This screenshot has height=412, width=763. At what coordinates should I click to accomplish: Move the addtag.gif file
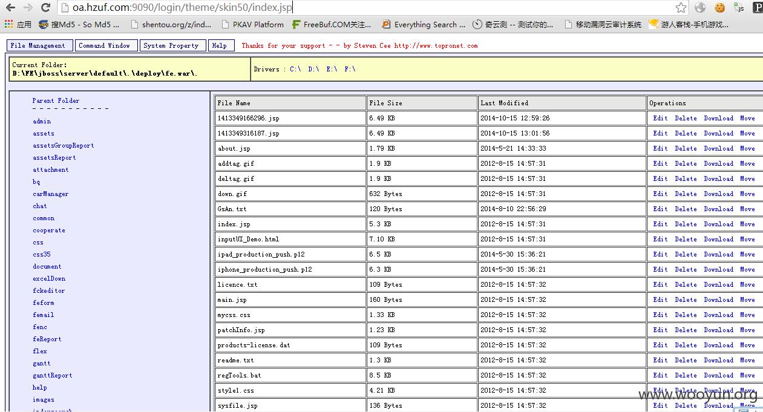click(x=747, y=164)
